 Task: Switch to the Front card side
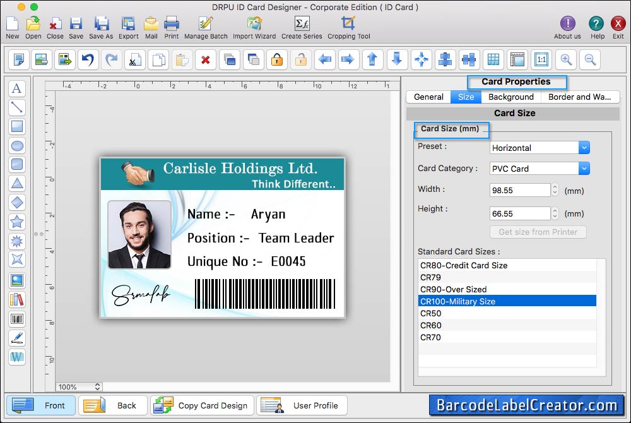point(41,405)
